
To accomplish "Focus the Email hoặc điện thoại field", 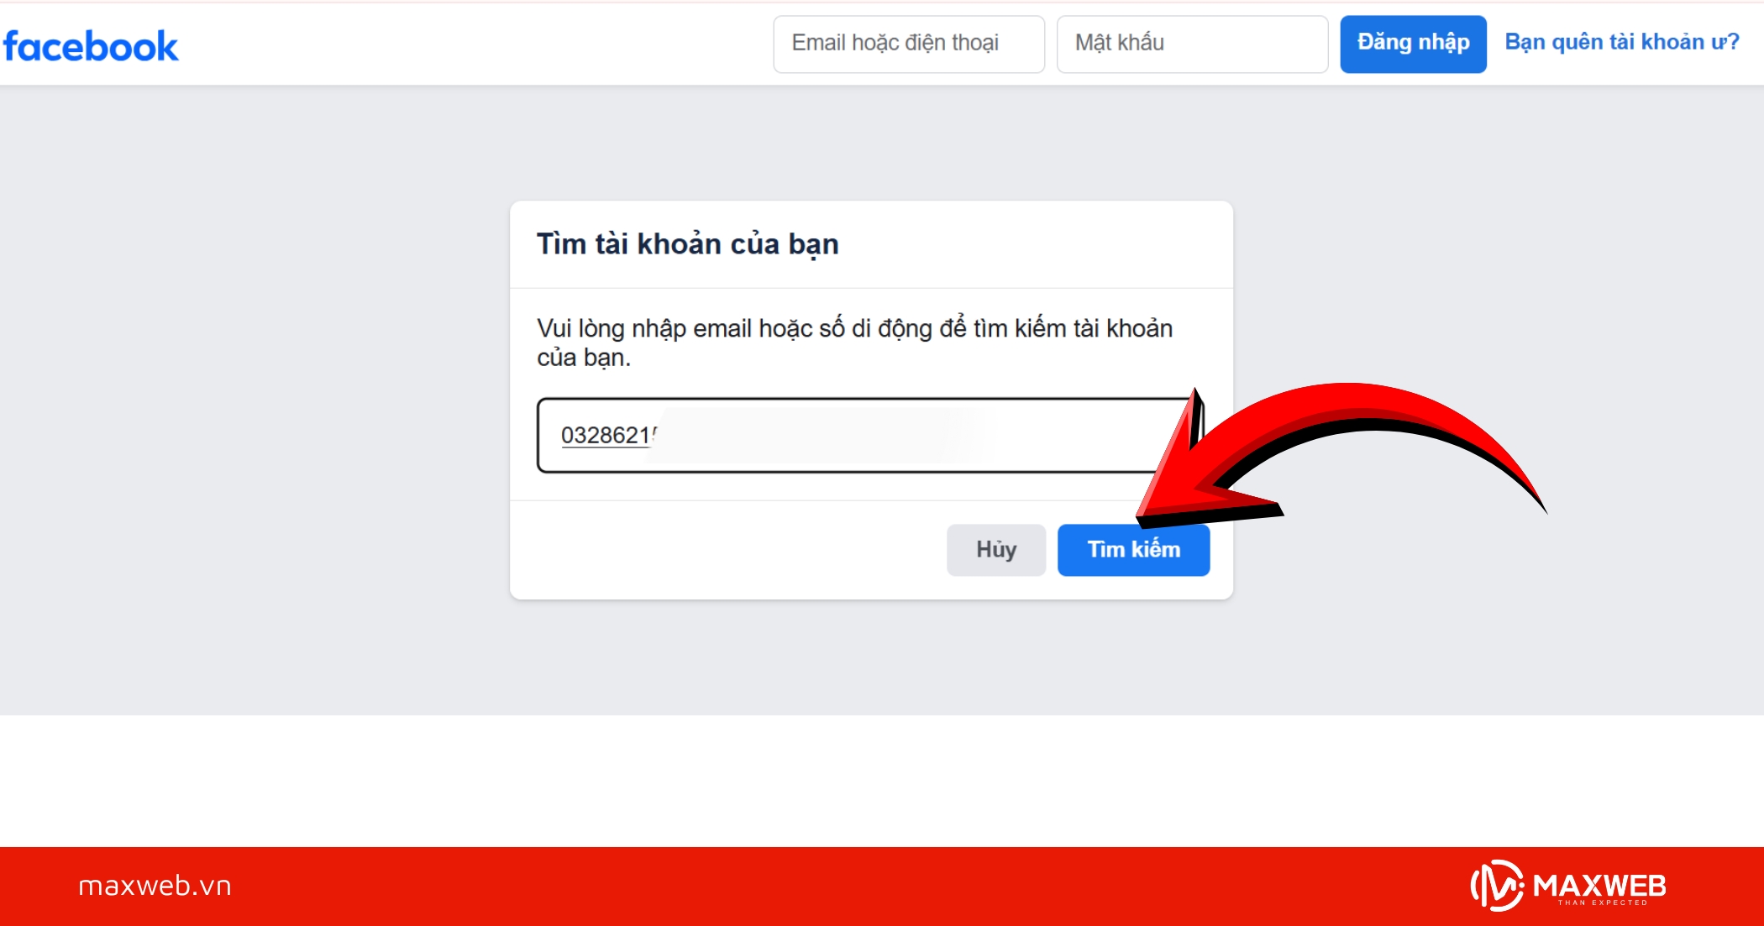I will (x=909, y=44).
